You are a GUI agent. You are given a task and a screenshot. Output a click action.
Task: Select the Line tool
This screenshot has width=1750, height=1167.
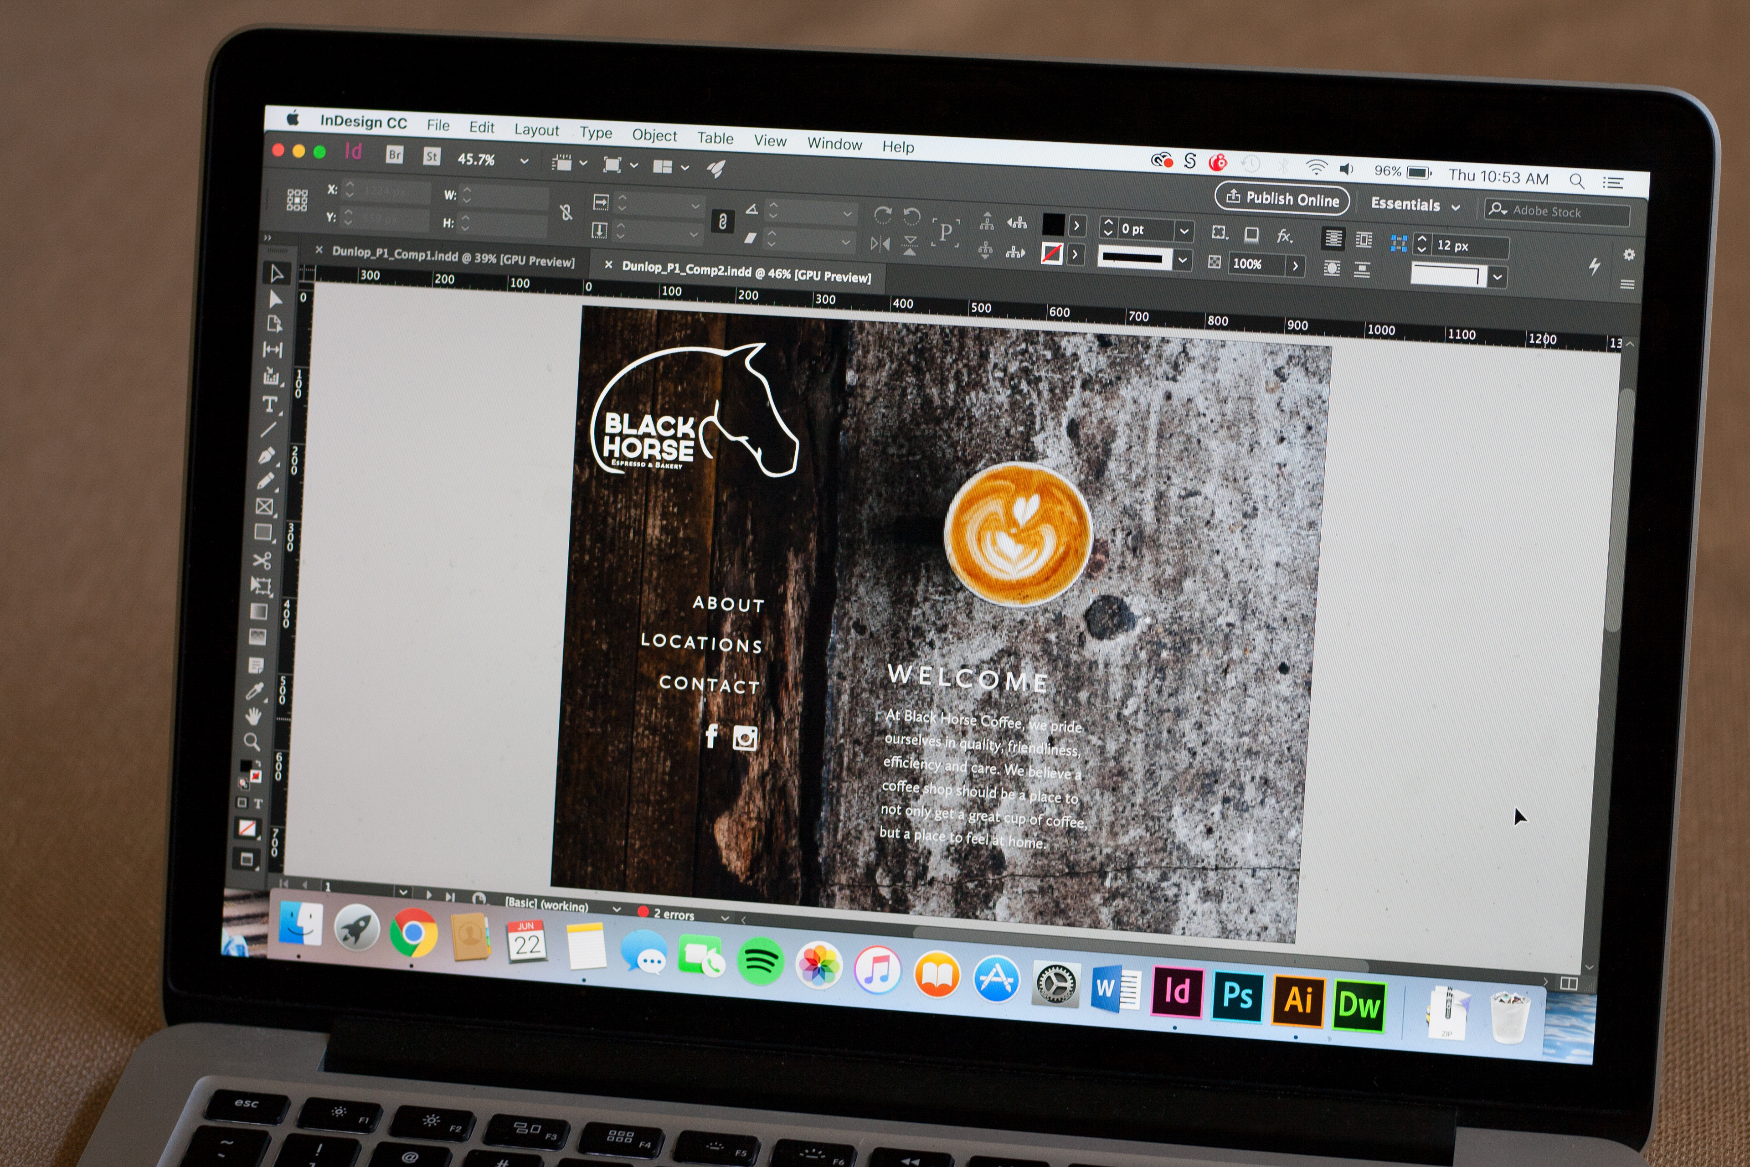click(x=268, y=429)
